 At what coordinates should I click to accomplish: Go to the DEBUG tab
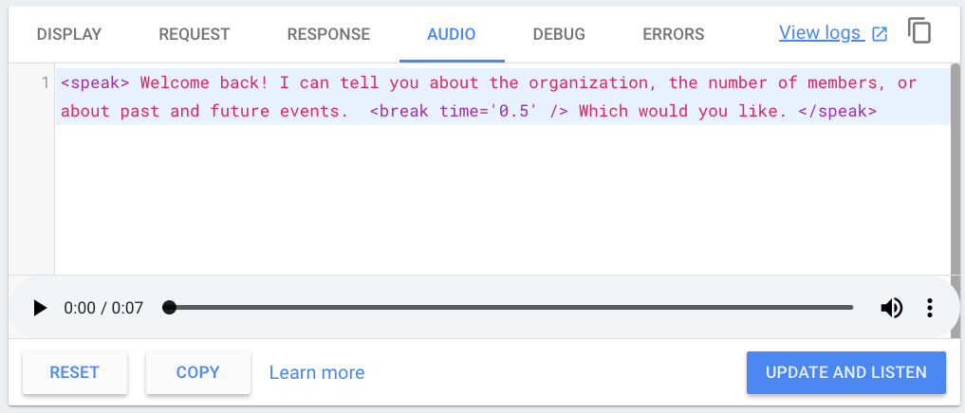(559, 34)
